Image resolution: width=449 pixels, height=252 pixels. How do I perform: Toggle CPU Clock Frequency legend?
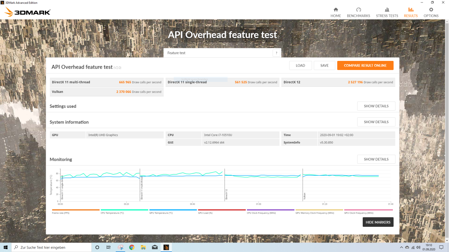pyautogui.click(x=271, y=211)
